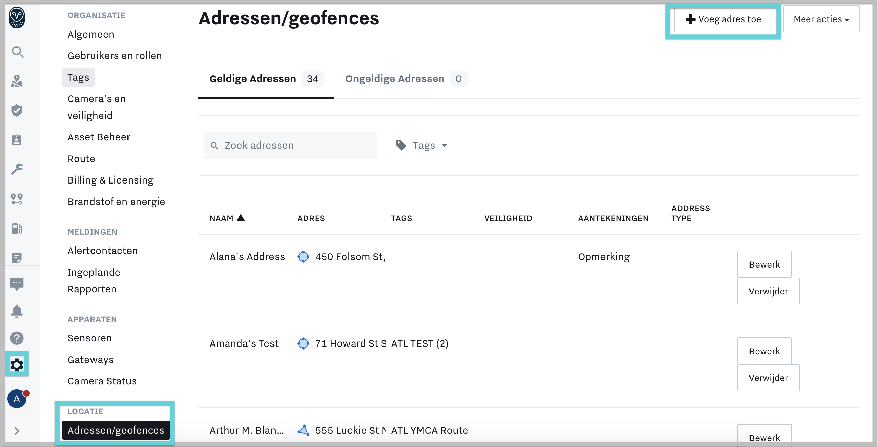Expand the sidebar with the chevron arrow
This screenshot has height=447, width=878.
pyautogui.click(x=17, y=431)
